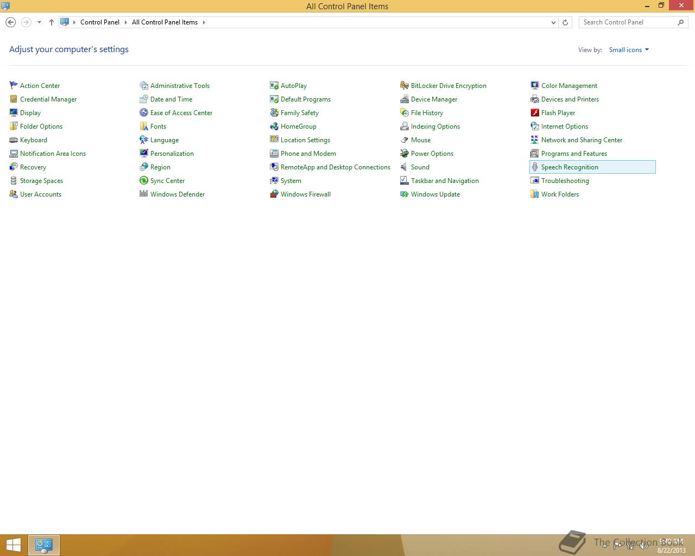This screenshot has height=556, width=695.
Task: Click the Family Safety icon
Action: click(274, 112)
